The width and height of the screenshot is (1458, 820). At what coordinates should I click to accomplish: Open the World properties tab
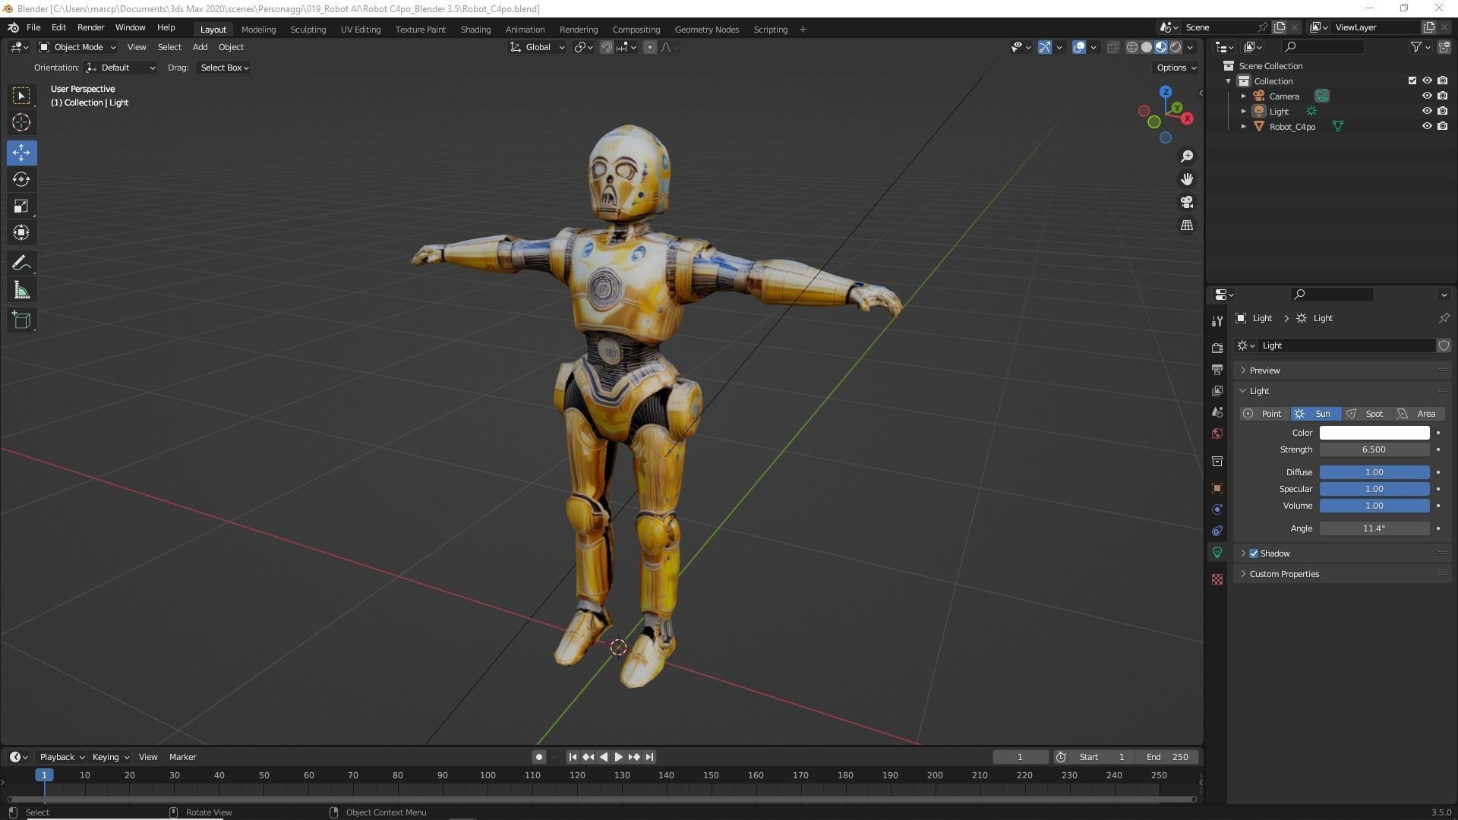[1217, 434]
